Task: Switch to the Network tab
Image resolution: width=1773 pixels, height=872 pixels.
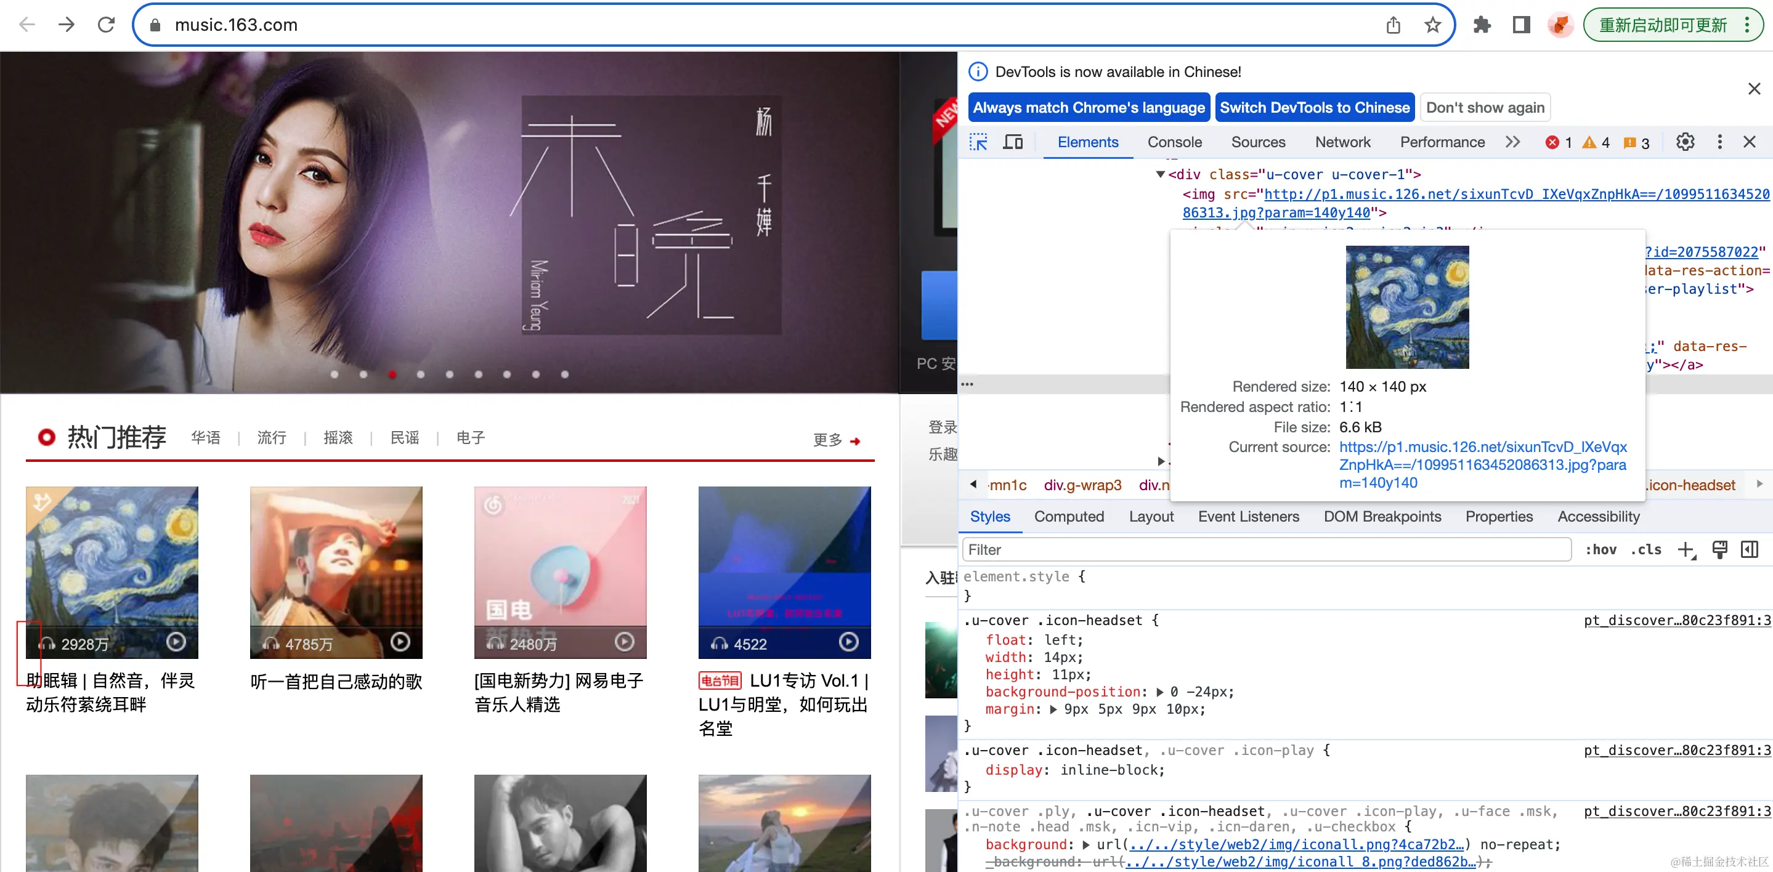Action: [x=1343, y=142]
